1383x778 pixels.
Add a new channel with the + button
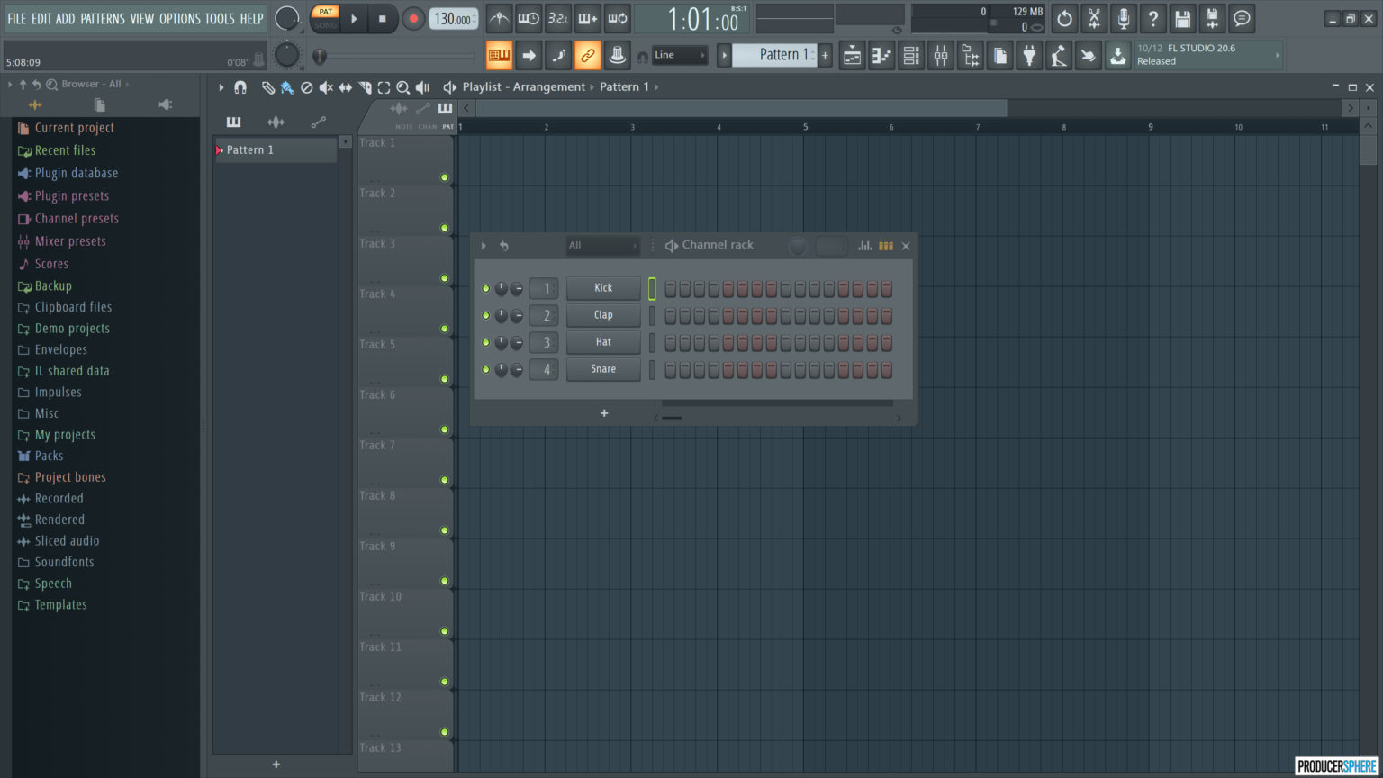click(x=603, y=412)
